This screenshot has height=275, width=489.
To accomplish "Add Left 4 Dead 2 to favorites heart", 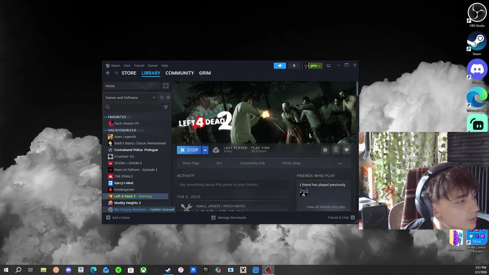I will (x=347, y=150).
